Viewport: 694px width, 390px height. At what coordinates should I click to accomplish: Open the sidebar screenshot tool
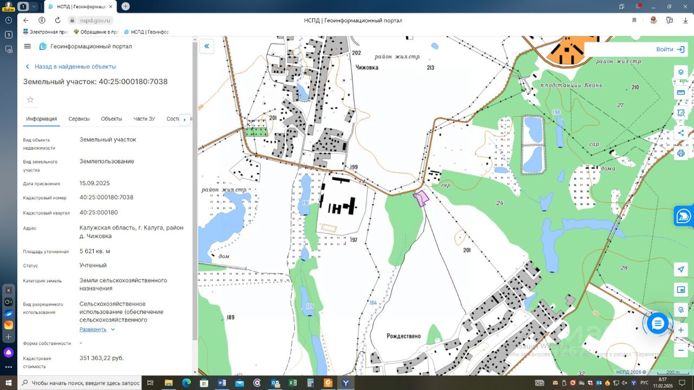tap(9, 49)
